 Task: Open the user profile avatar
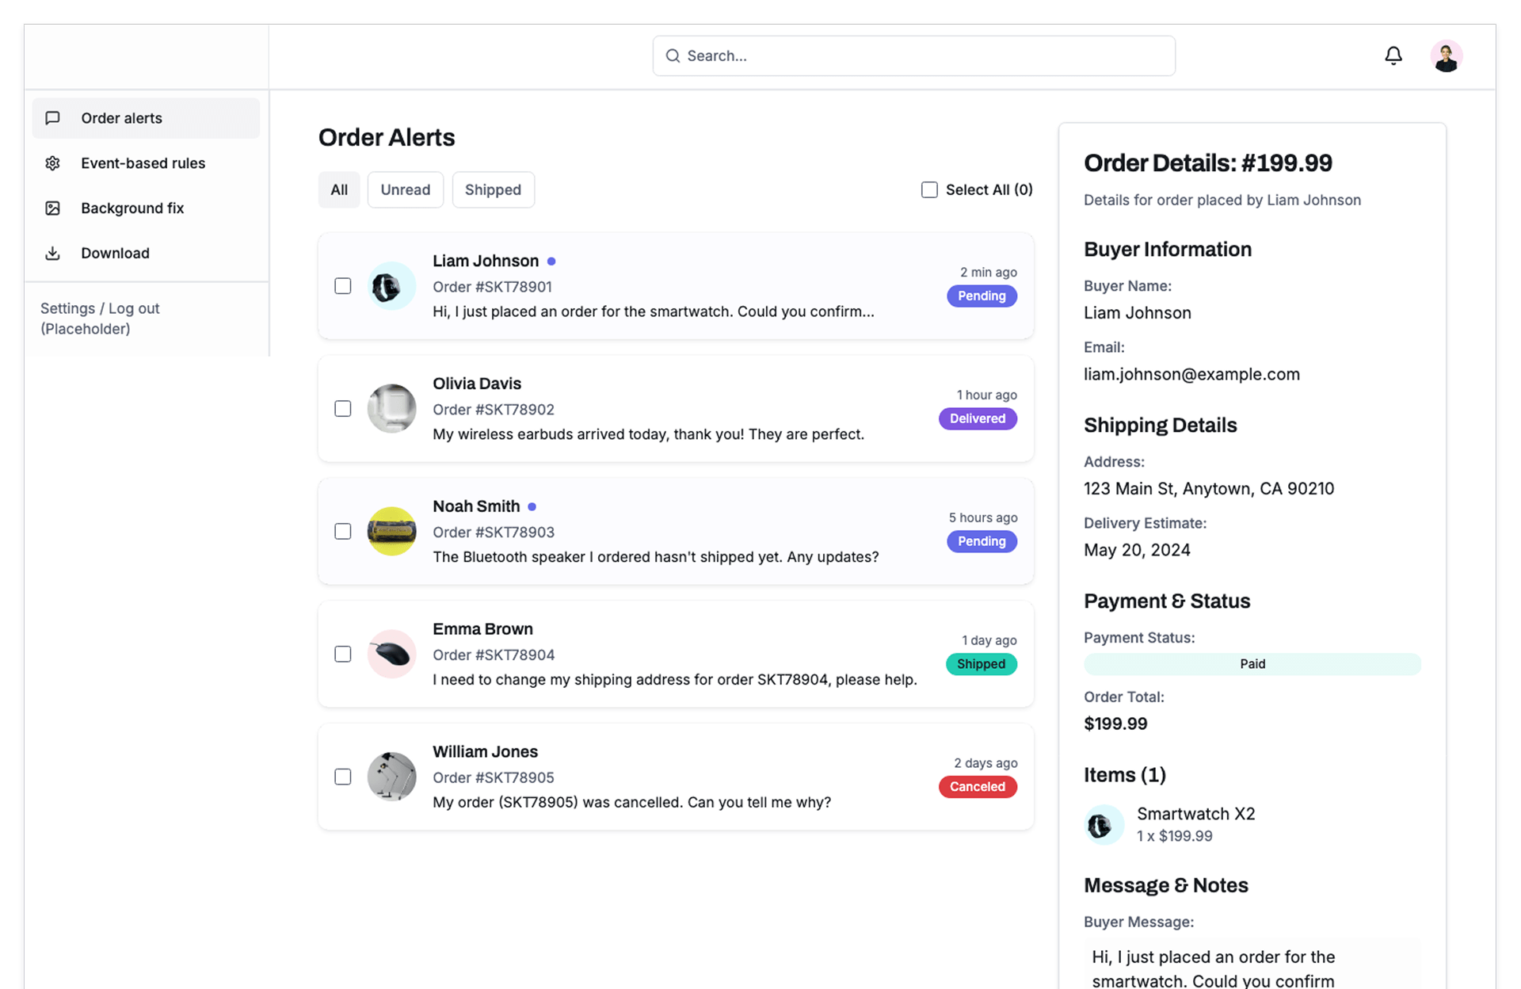click(1446, 56)
